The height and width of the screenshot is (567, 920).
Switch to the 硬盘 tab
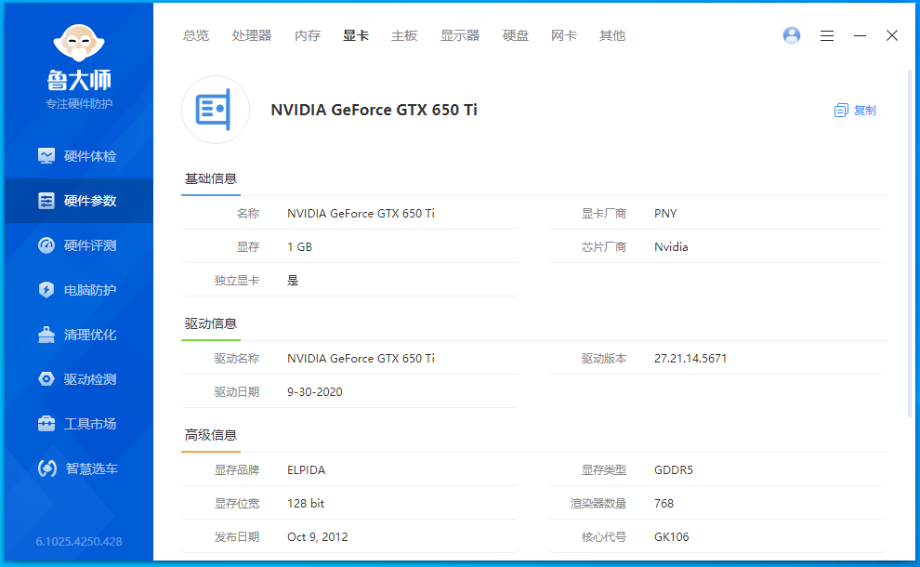point(516,36)
